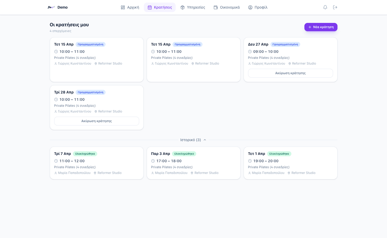Click the Οικονομικά wallet icon
Viewport: 387px width, 238px height.
point(216,7)
